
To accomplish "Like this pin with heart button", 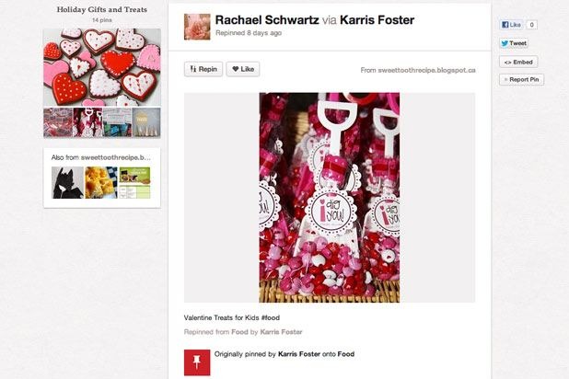I will coord(243,69).
